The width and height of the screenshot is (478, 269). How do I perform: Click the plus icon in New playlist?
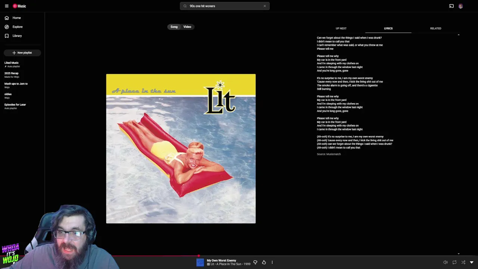pos(14,53)
